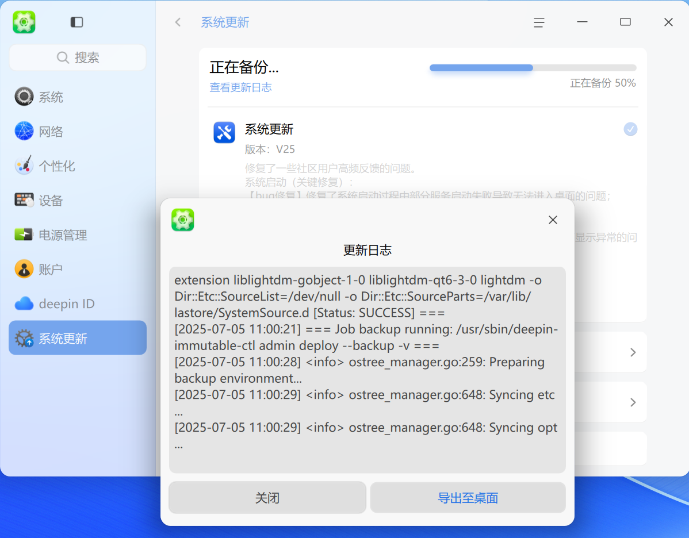
Task: Click the user avatar icon beside 账户
Action: click(x=24, y=269)
